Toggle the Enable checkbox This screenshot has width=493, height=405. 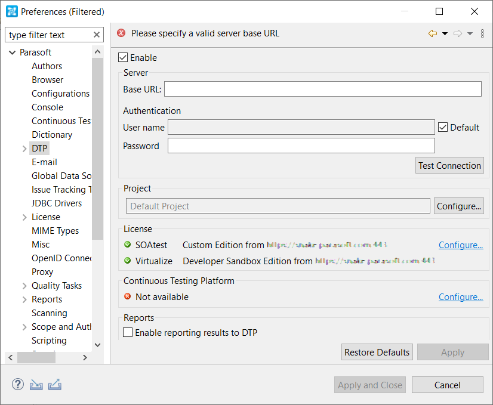pos(122,57)
